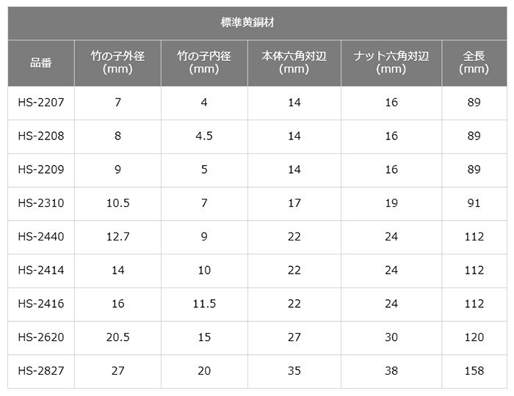Click the HS-2310 part number cell
The width and height of the screenshot is (514, 396).
point(41,203)
